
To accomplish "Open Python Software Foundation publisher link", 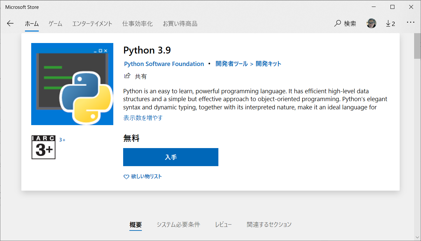I will 164,64.
